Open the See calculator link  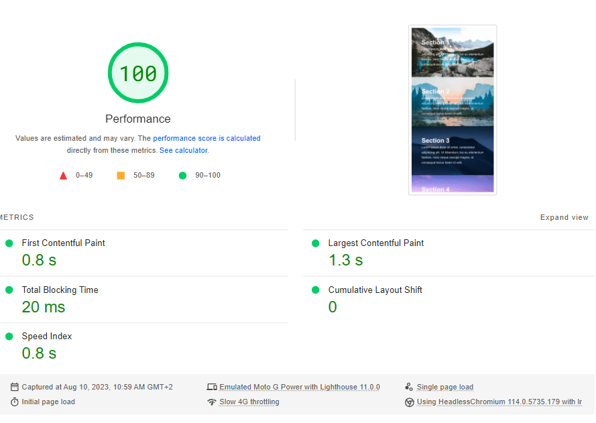pyautogui.click(x=183, y=150)
